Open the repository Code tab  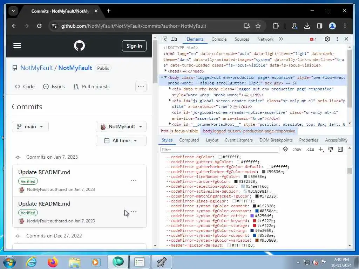click(25, 87)
